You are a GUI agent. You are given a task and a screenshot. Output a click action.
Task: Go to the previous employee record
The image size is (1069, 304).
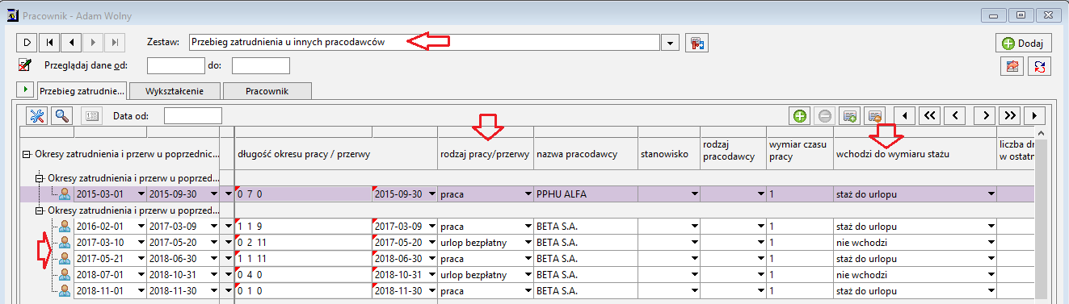tap(71, 42)
